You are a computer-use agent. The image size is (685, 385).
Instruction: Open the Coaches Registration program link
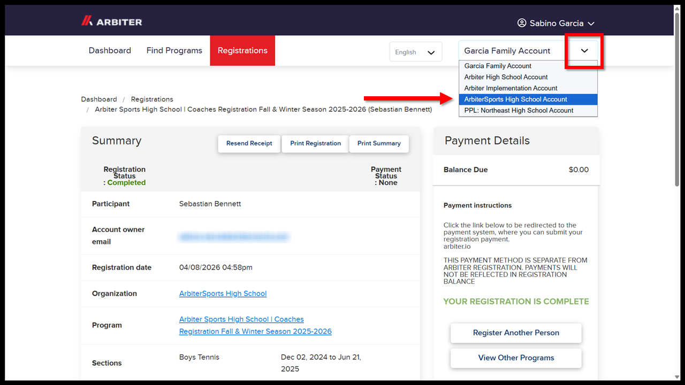pos(255,325)
